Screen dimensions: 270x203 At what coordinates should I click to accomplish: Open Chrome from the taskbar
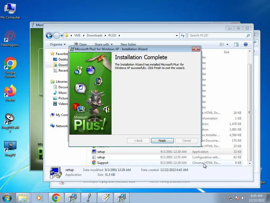pos(56,198)
